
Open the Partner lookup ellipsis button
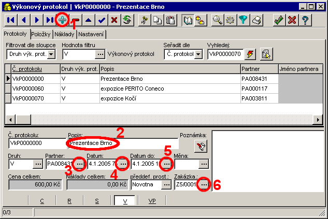(79, 164)
